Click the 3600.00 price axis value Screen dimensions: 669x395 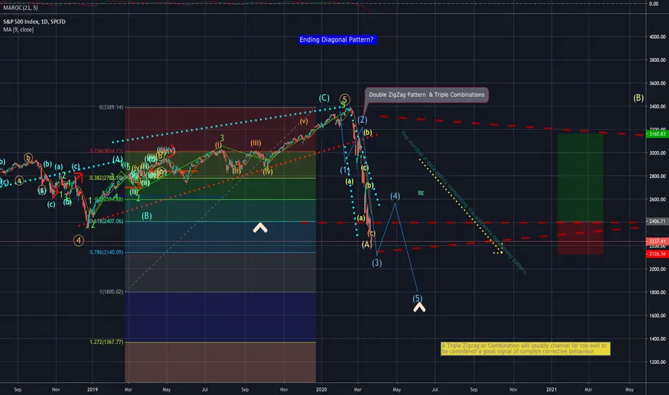657,83
